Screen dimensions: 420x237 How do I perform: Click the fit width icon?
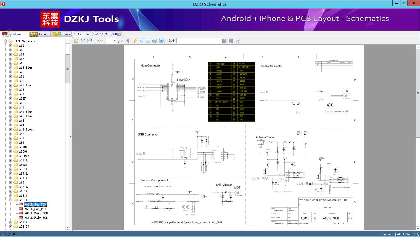[141, 41]
